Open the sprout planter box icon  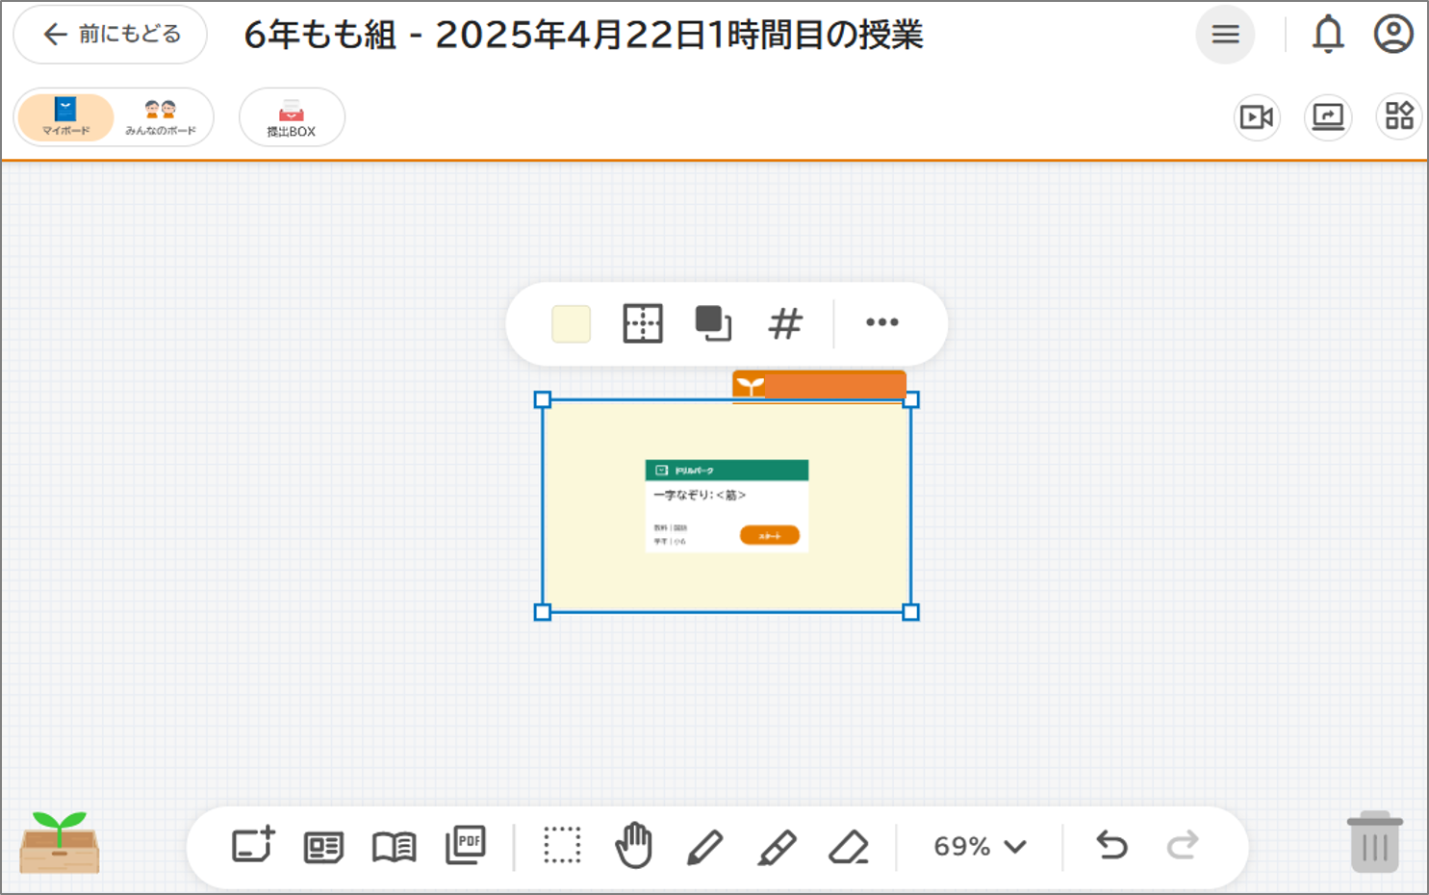[x=60, y=843]
